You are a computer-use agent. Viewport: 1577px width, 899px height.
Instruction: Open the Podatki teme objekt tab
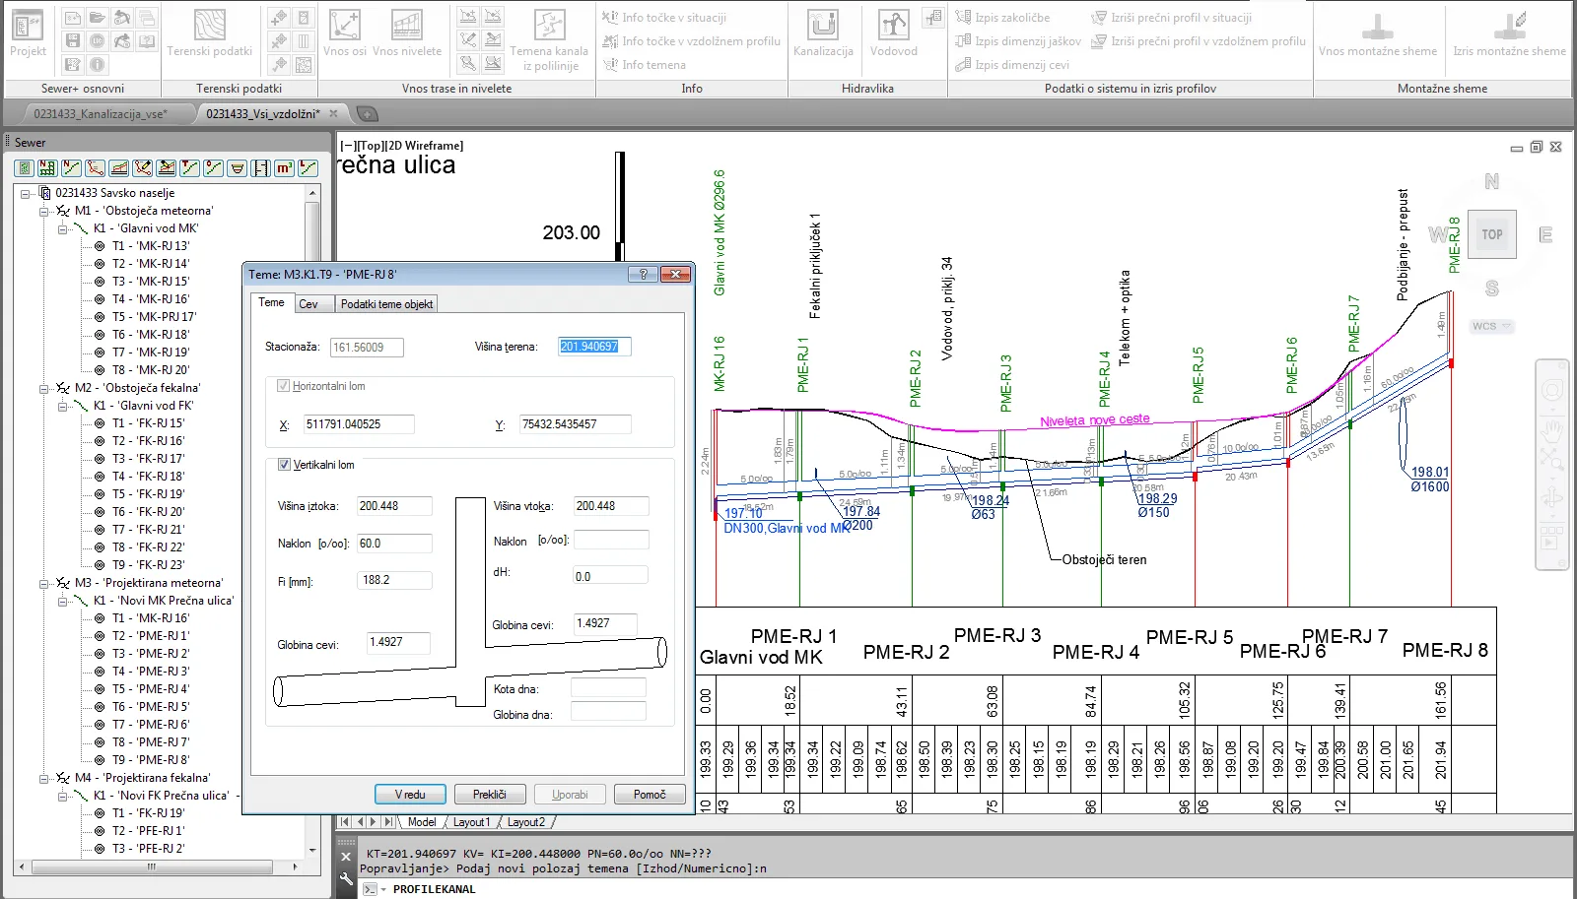386,304
